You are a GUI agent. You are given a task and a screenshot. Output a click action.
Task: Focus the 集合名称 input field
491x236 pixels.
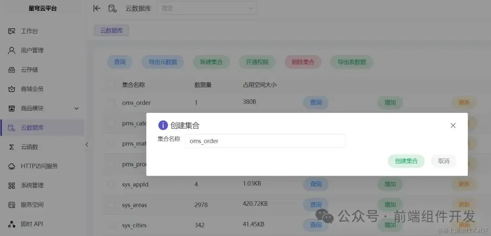pyautogui.click(x=265, y=141)
